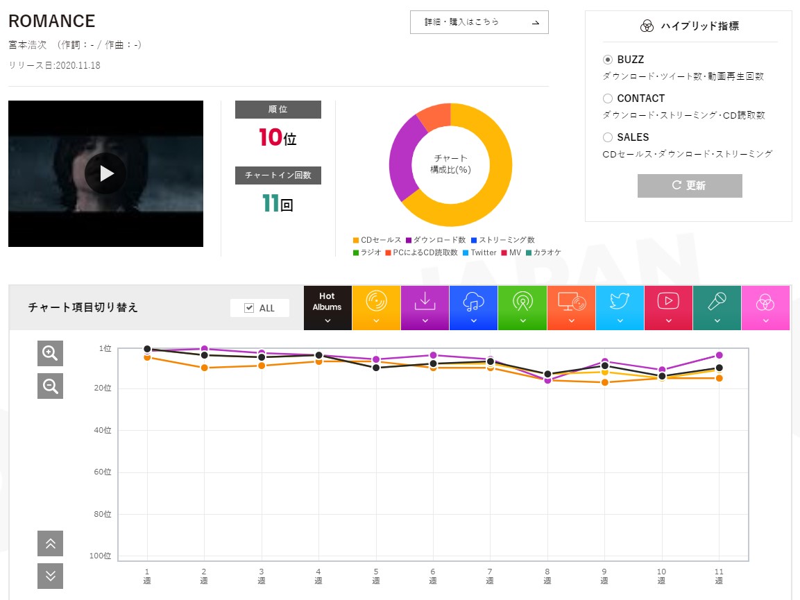Click the 11回 chart-in count
The image size is (800, 600).
pos(278,203)
